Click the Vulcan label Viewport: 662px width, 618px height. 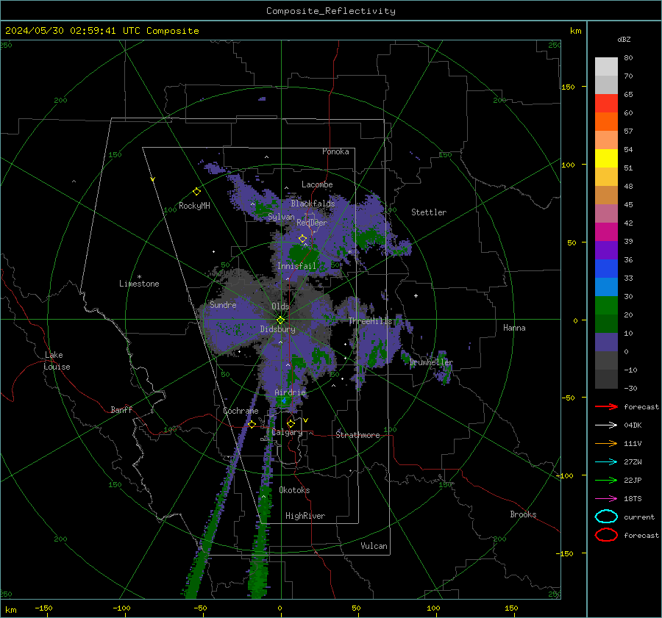pyautogui.click(x=374, y=546)
